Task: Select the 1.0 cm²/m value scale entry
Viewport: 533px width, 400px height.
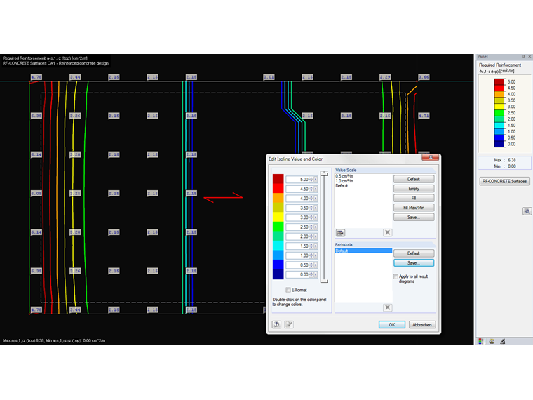Action: pyautogui.click(x=344, y=181)
